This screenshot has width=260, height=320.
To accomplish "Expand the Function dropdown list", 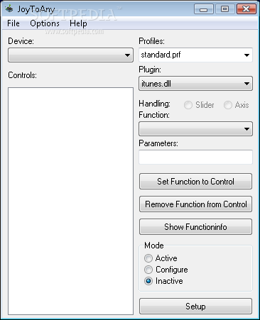I will (x=195, y=129).
